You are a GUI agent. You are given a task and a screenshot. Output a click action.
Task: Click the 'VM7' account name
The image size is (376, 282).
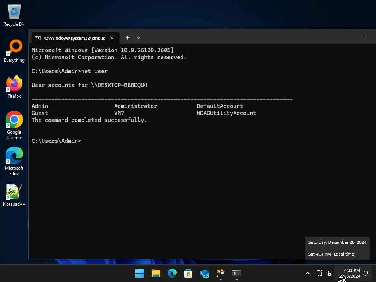coord(119,113)
